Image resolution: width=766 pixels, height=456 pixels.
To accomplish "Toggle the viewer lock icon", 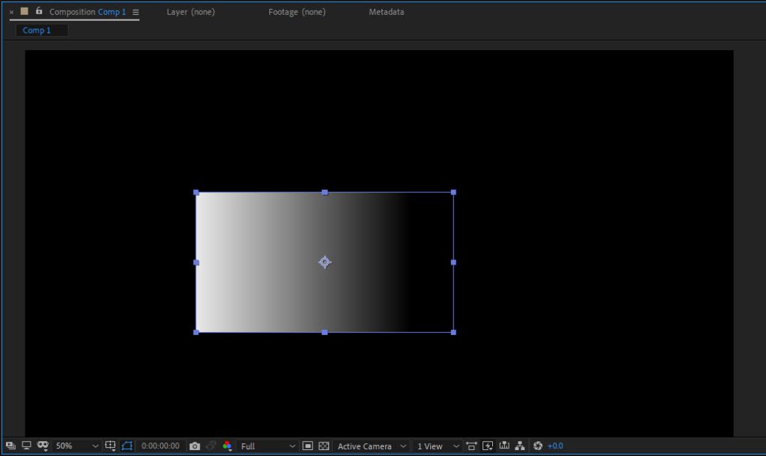I will [x=39, y=11].
